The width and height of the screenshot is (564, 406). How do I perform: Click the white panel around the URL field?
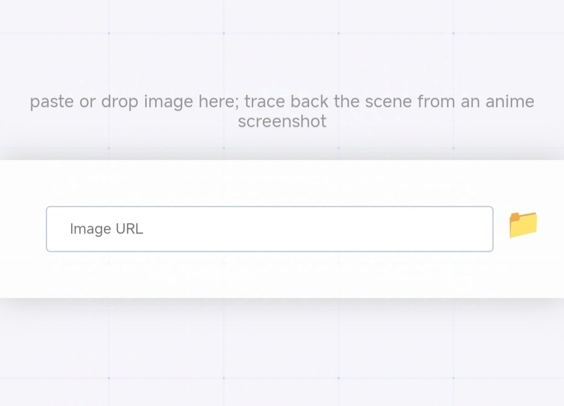[x=282, y=277]
